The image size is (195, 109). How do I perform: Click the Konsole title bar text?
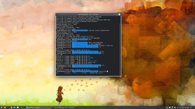(88, 15)
